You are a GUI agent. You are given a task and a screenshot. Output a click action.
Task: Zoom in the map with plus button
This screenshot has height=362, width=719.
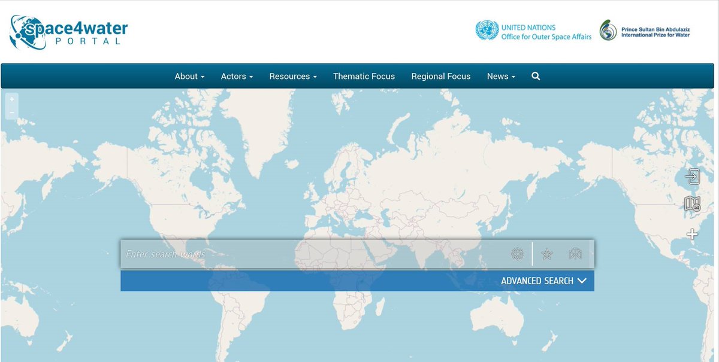pyautogui.click(x=11, y=99)
